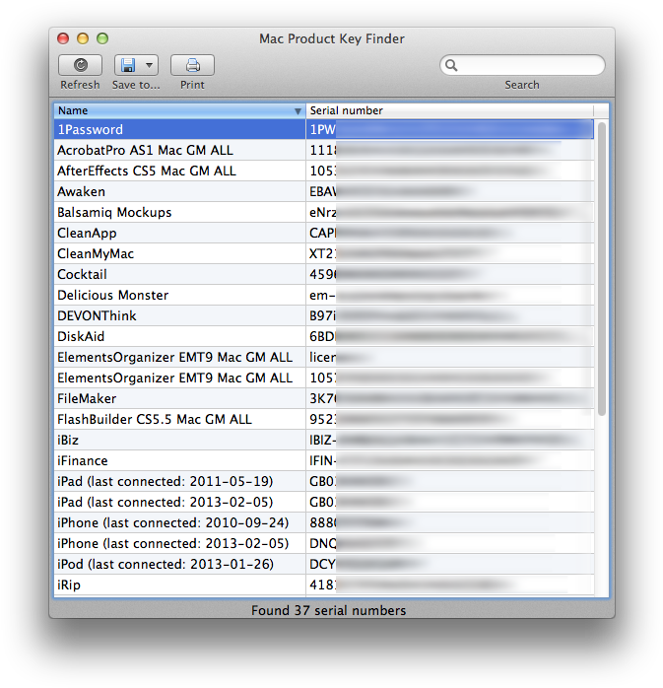Viewport: 663px width, 688px height.
Task: Select the AfterEffects CS5 Mac GM ALL row
Action: pos(179,171)
